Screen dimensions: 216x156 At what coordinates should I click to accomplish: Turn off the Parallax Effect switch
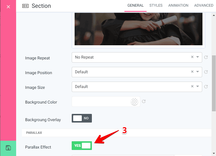pyautogui.click(x=82, y=146)
